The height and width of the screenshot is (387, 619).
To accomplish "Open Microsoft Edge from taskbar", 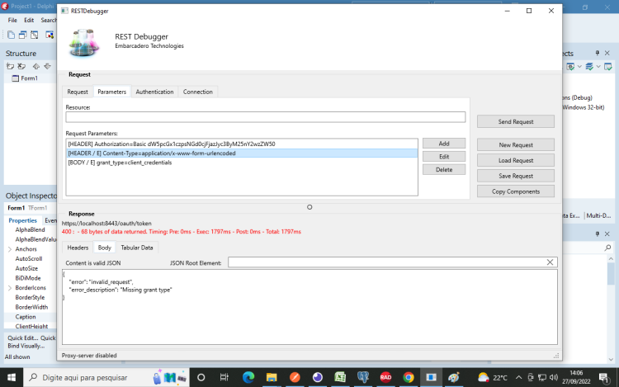I will 248,378.
